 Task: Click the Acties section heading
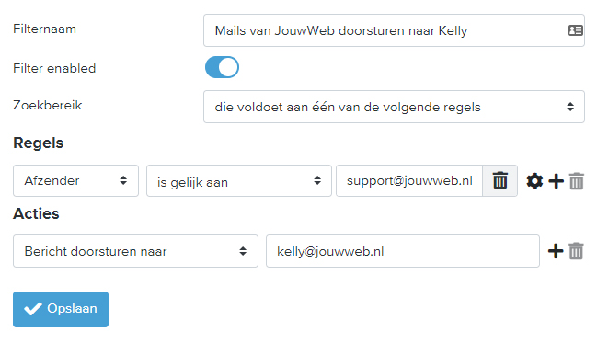pyautogui.click(x=36, y=213)
